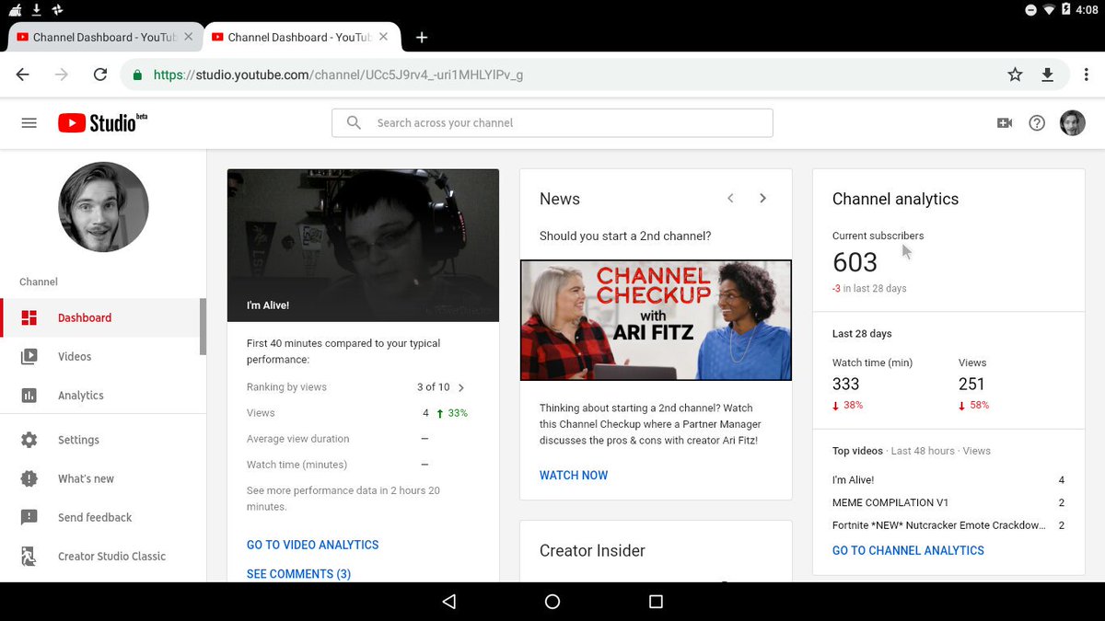The height and width of the screenshot is (621, 1105).
Task: Close the first Channel Dashboard tab
Action: 189,38
